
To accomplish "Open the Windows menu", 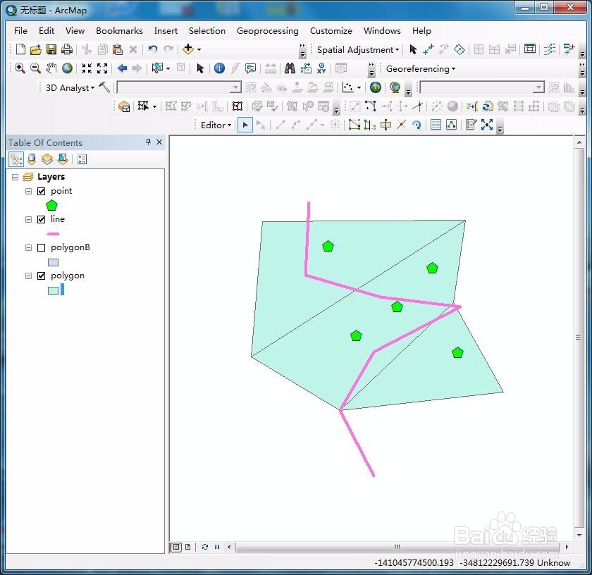I will click(382, 30).
